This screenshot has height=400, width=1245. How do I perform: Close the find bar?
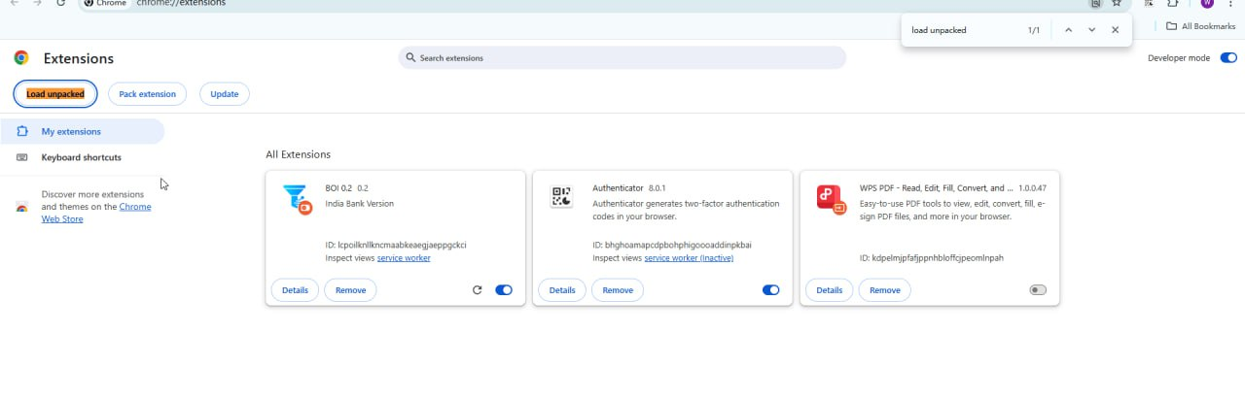tap(1116, 30)
